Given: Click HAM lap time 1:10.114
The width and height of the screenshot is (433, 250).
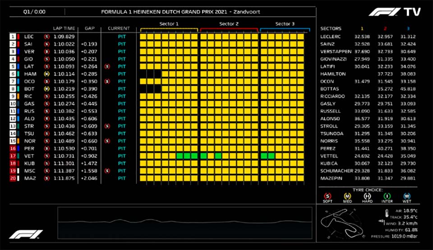Looking at the screenshot, I should pyautogui.click(x=64, y=74).
